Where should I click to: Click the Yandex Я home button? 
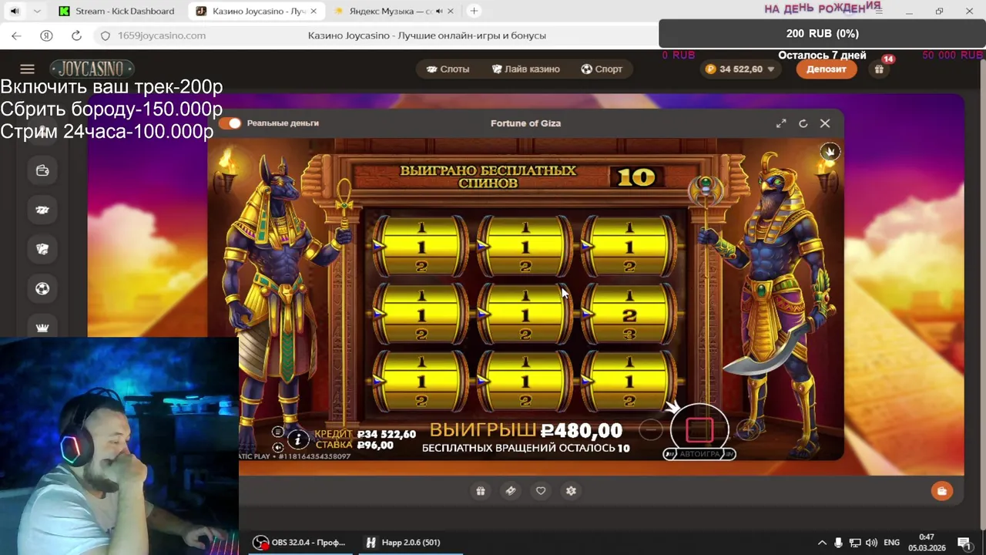coord(46,35)
